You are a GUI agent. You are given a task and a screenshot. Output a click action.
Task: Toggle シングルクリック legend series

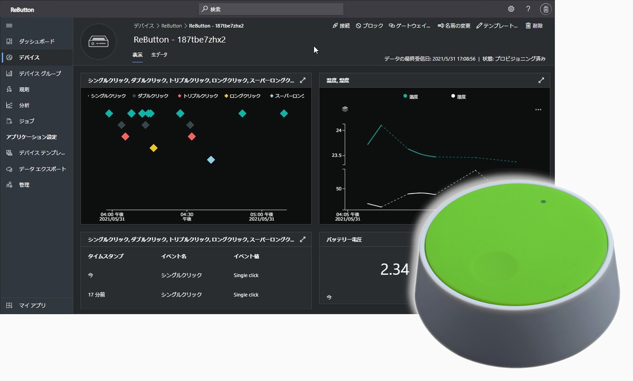coord(107,96)
